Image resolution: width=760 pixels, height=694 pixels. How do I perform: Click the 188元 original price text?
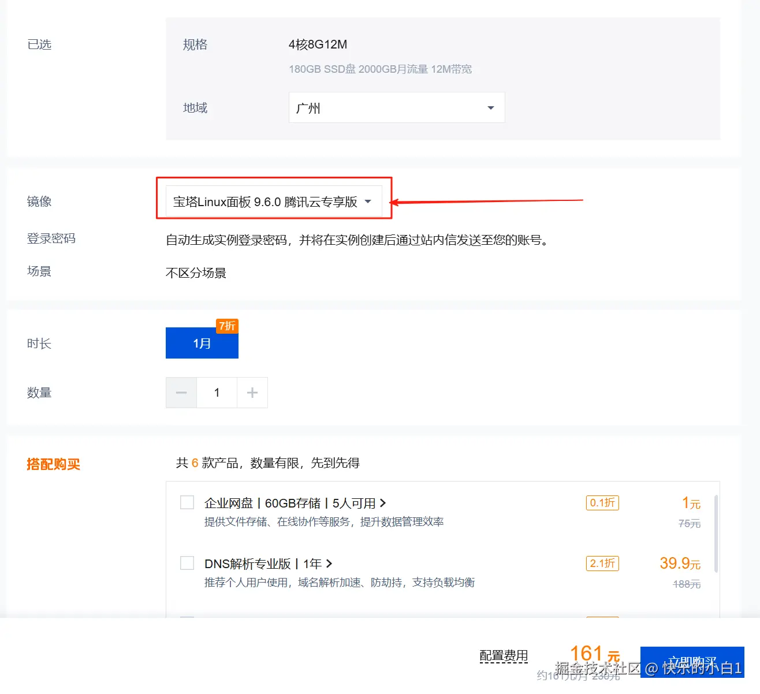687,584
